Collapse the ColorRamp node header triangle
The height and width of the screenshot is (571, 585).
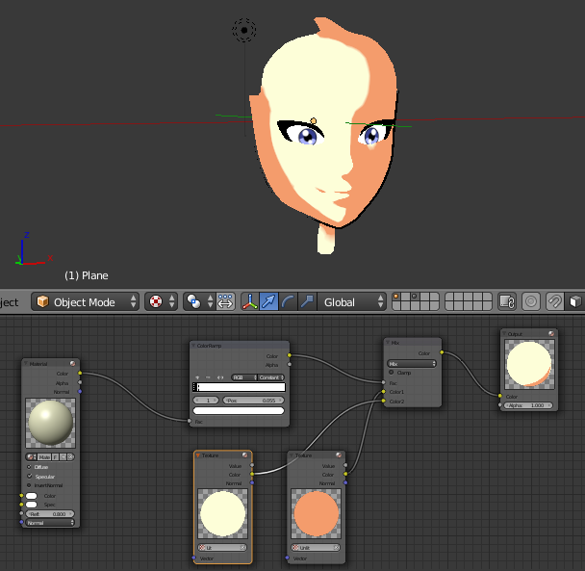(193, 345)
